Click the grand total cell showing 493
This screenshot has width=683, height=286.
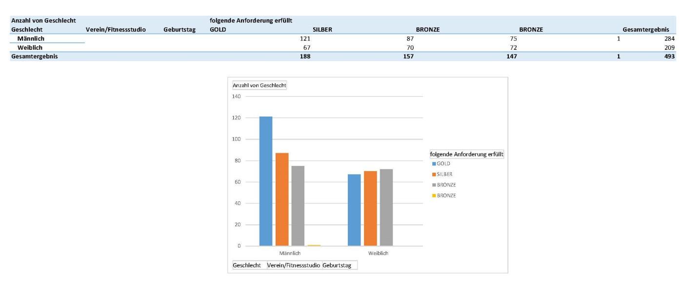669,56
